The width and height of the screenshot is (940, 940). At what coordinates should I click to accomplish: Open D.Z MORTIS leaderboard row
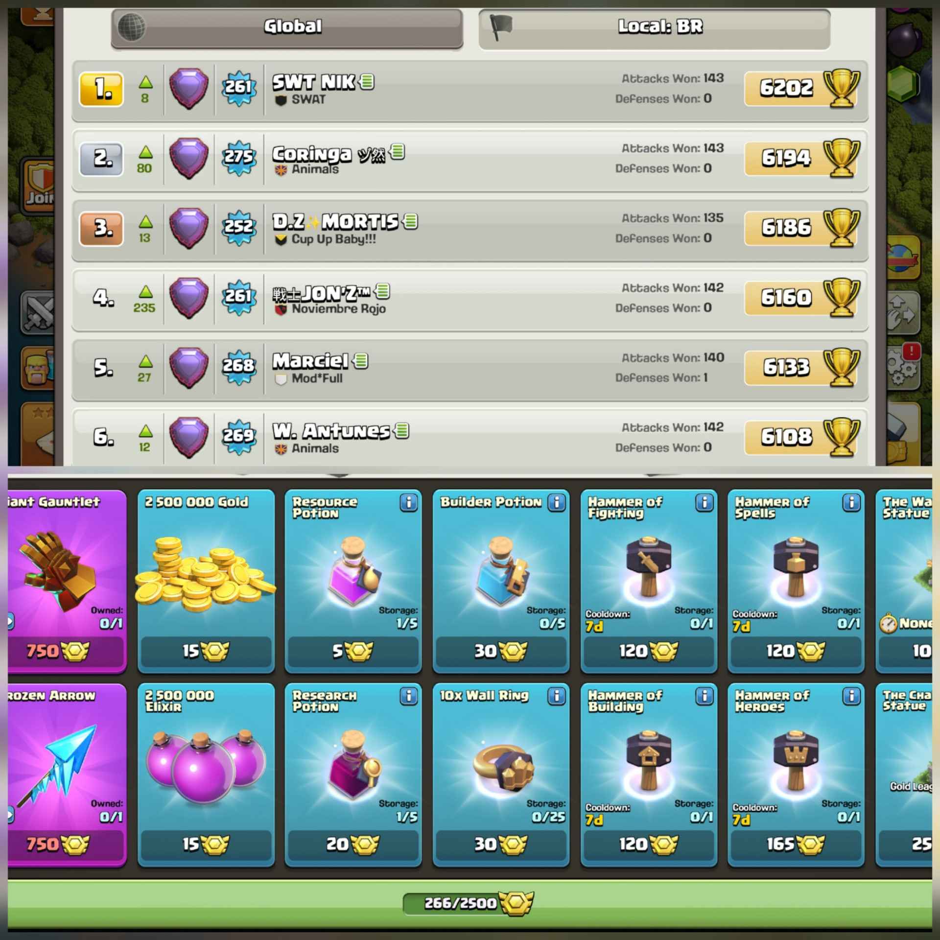[470, 230]
